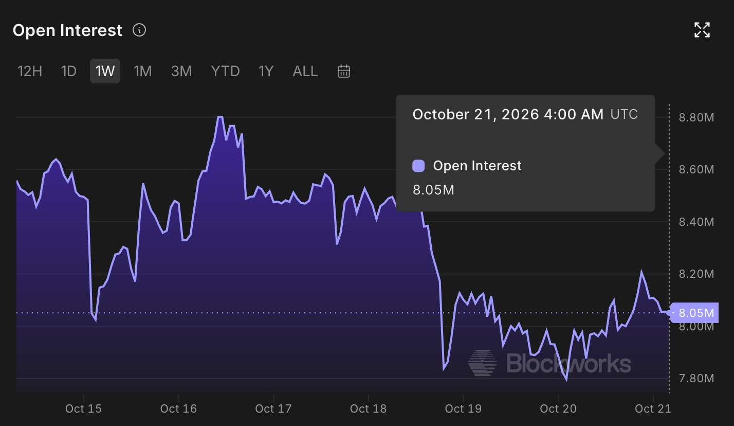
Task: Select the 1M time range
Action: [x=143, y=71]
